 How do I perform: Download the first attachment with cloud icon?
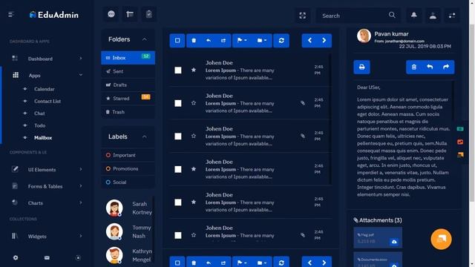[394, 242]
